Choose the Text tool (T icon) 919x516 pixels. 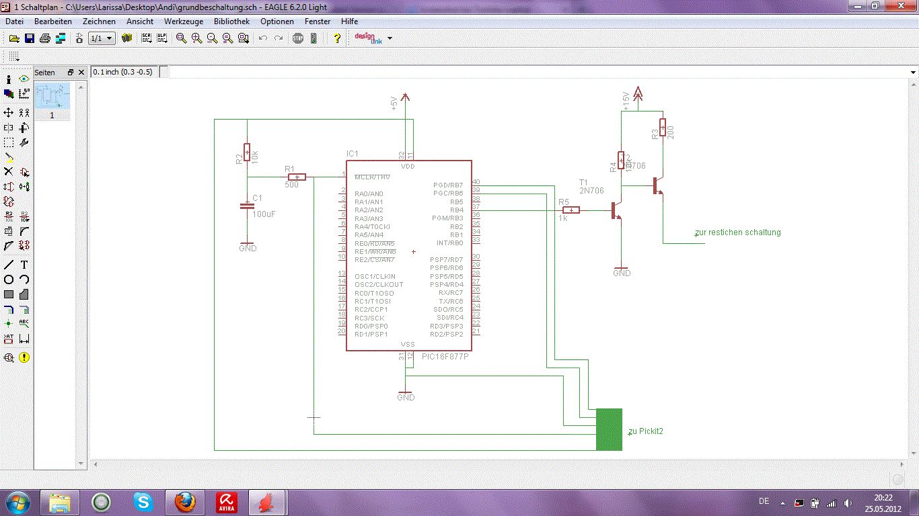point(24,265)
